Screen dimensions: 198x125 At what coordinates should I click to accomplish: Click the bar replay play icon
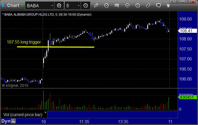click(127, 5)
